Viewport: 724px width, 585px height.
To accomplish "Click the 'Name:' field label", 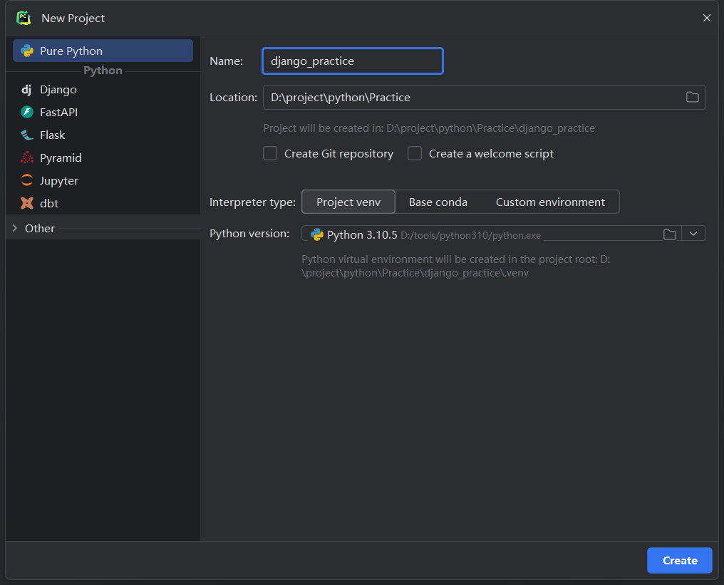I will (227, 61).
